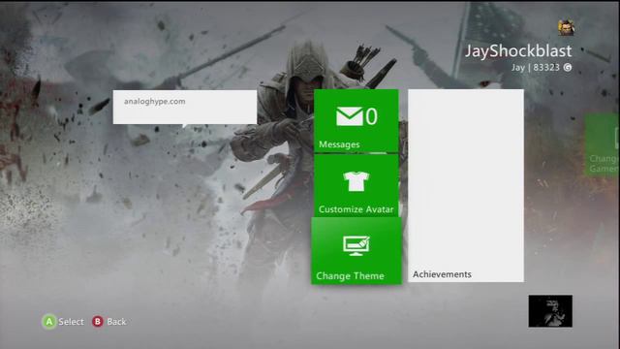Click the gamerpic above the gamertag
620x349 pixels.
pos(566,28)
